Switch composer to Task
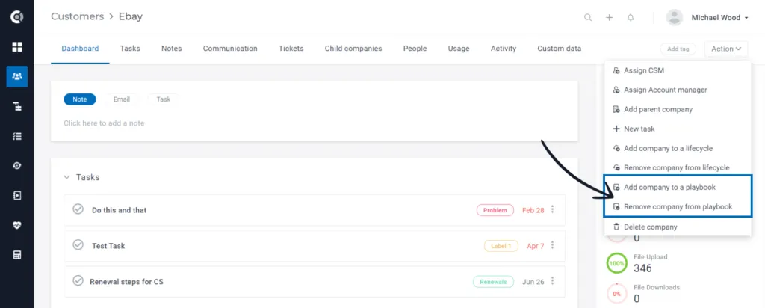Image resolution: width=765 pixels, height=308 pixels. point(164,99)
